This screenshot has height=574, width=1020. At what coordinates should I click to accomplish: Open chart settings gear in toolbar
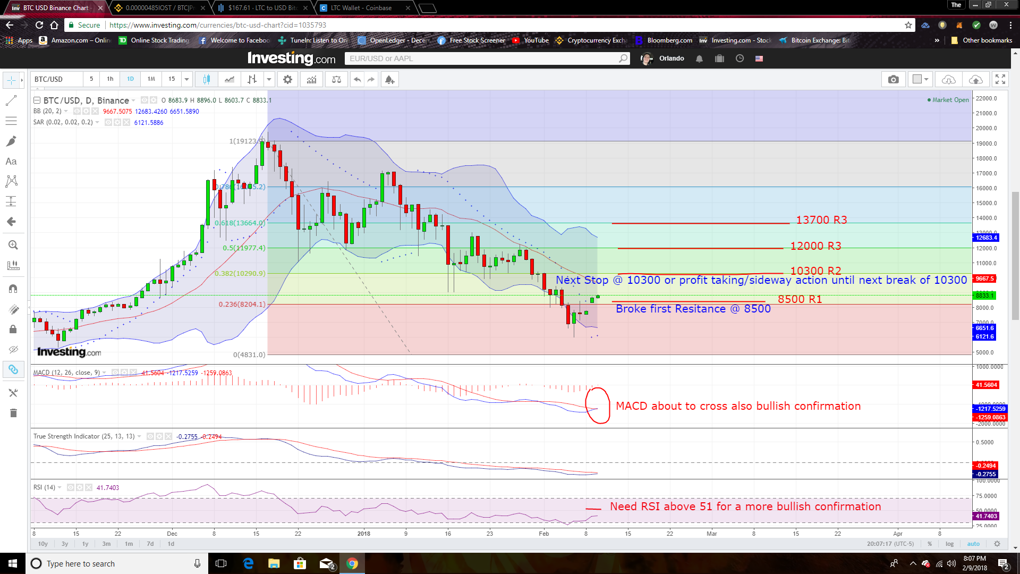point(287,80)
